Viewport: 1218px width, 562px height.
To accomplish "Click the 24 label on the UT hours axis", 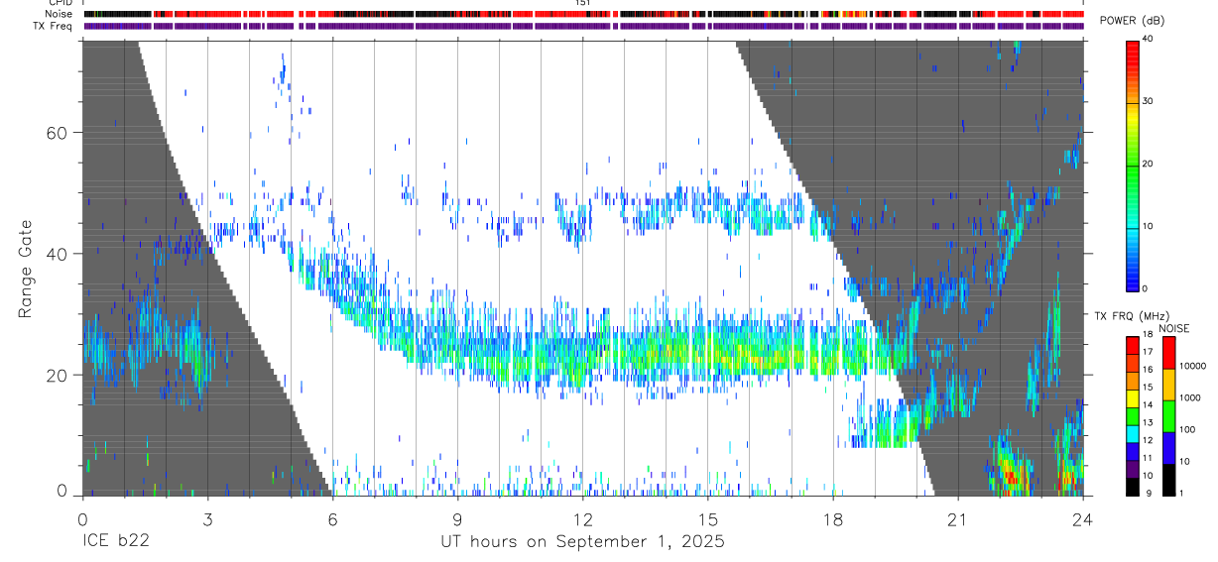I will pos(1082,519).
